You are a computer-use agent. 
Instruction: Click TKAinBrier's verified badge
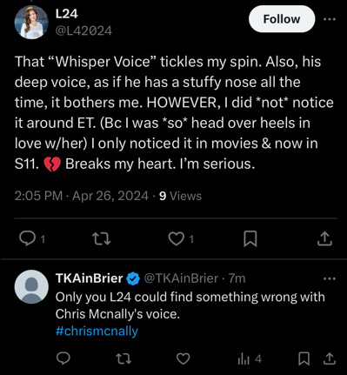(x=133, y=278)
